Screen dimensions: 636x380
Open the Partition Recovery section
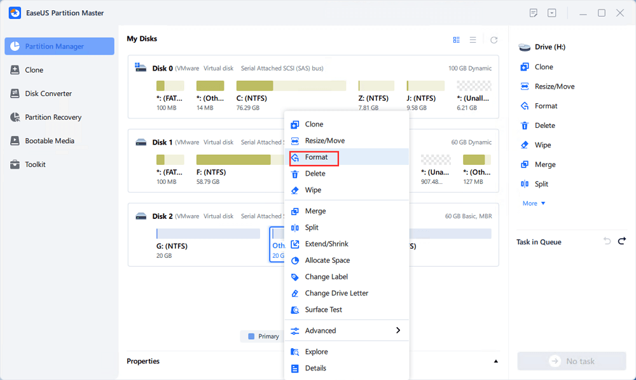pyautogui.click(x=15, y=117)
